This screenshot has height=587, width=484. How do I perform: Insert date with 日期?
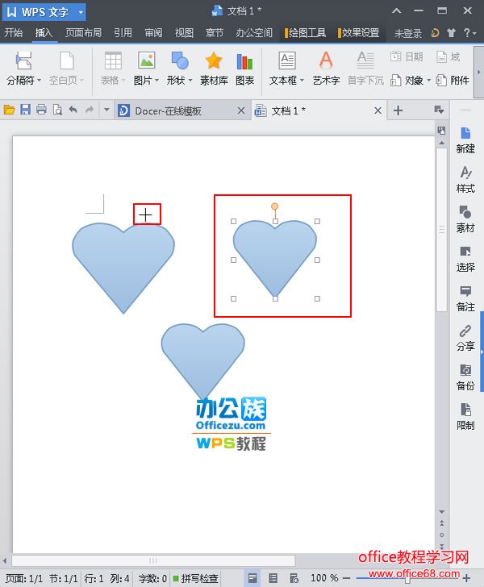[407, 57]
